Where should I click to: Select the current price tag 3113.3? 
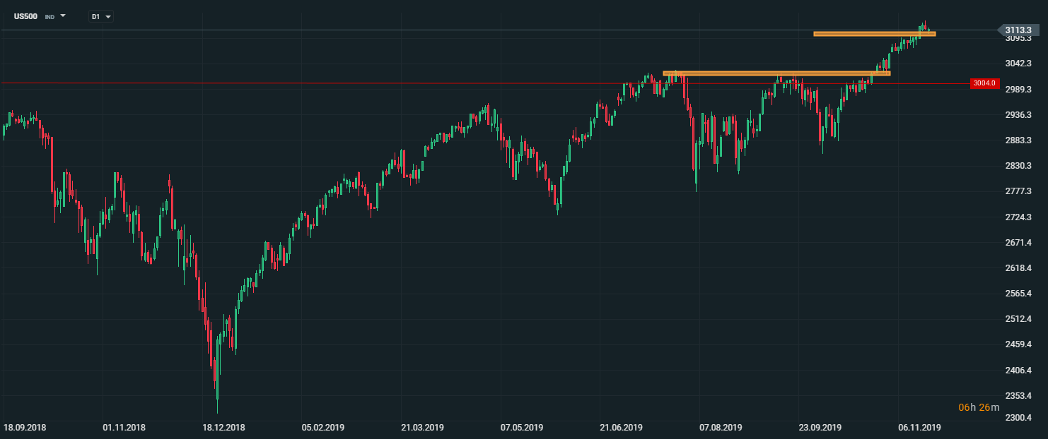[1018, 30]
